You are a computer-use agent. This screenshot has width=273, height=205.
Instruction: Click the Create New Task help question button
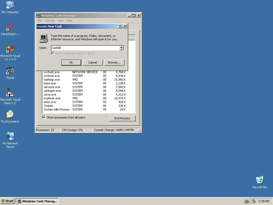[120, 26]
